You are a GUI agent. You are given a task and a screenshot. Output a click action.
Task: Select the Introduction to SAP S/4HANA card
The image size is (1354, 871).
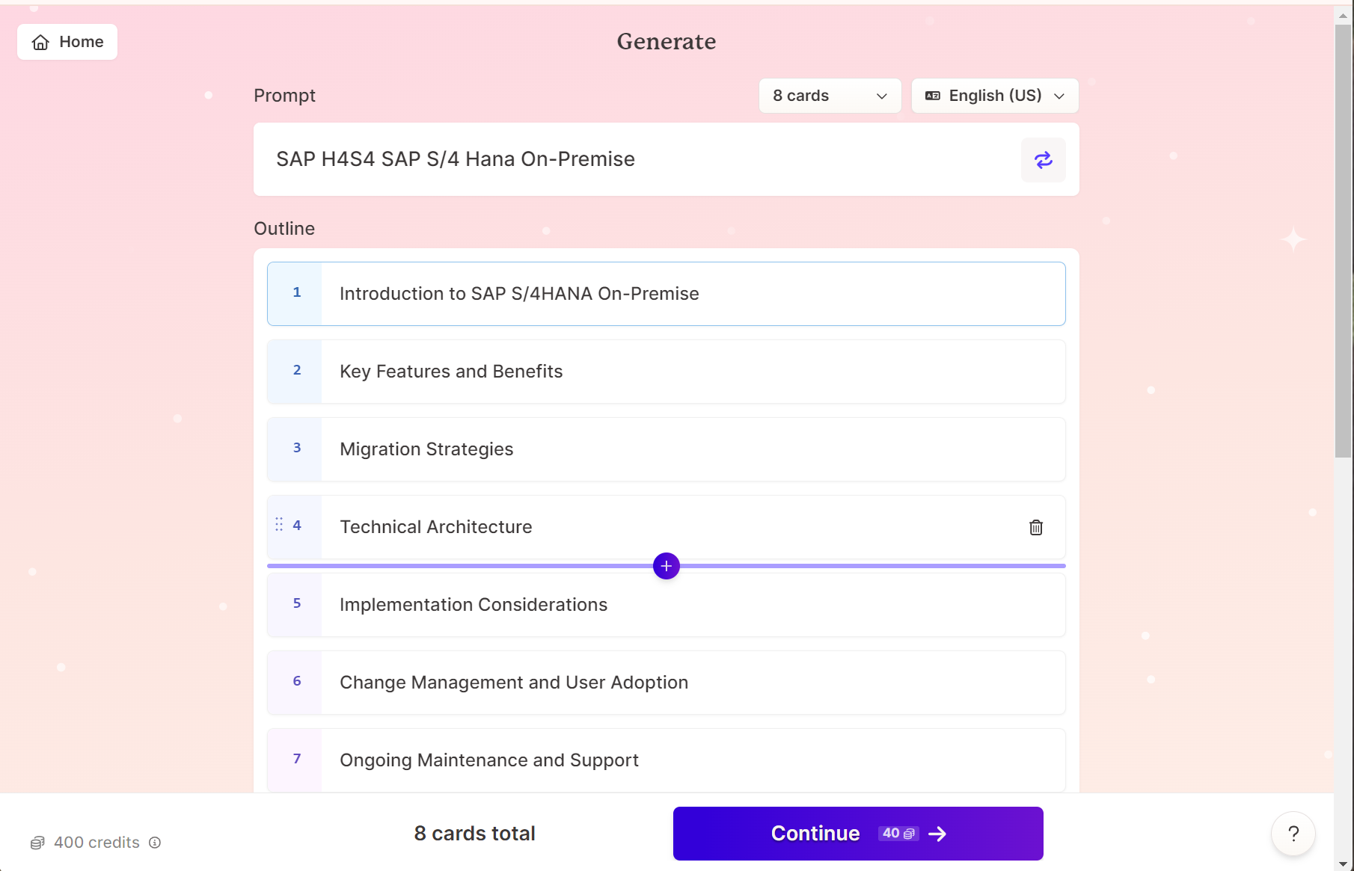[x=666, y=294]
